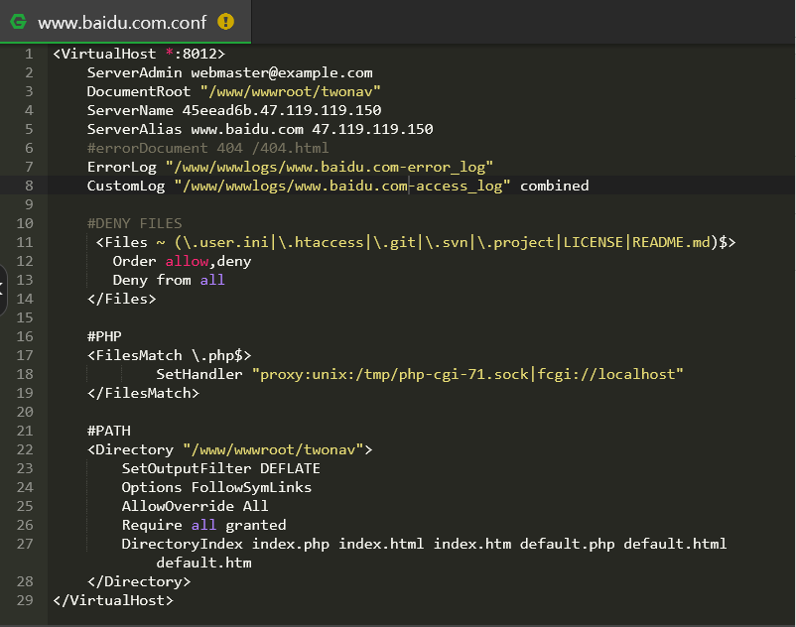Click the commented errorDocument 404 line
796x627 pixels.
click(207, 148)
